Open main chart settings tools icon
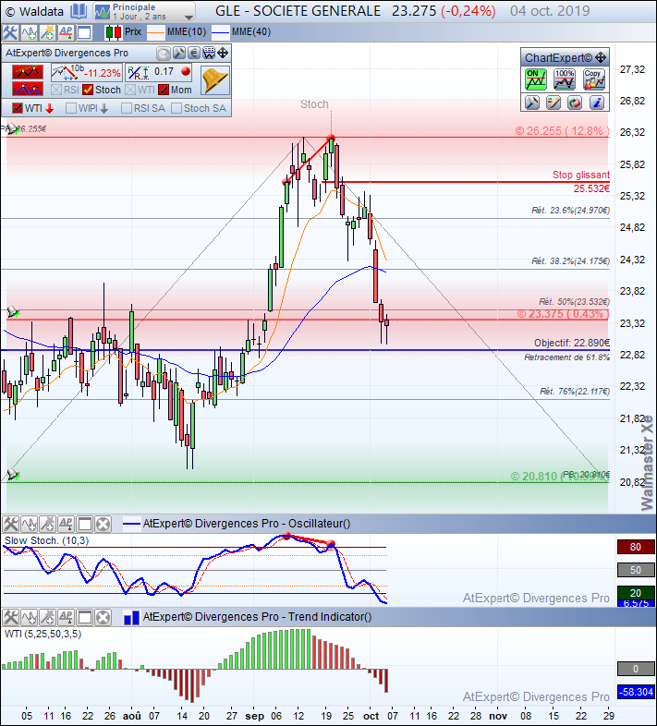 pyautogui.click(x=10, y=32)
